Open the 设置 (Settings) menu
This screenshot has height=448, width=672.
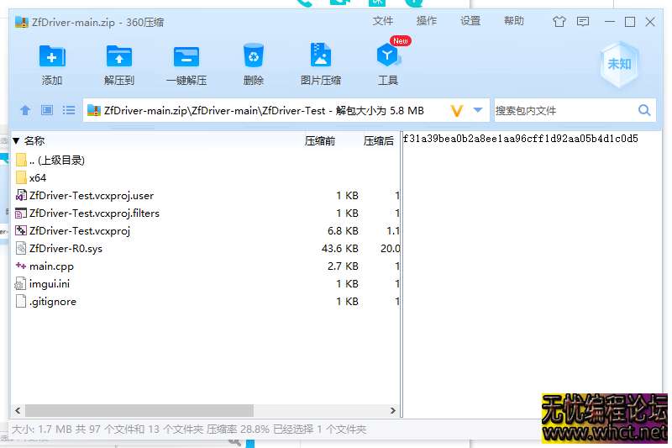[x=470, y=21]
